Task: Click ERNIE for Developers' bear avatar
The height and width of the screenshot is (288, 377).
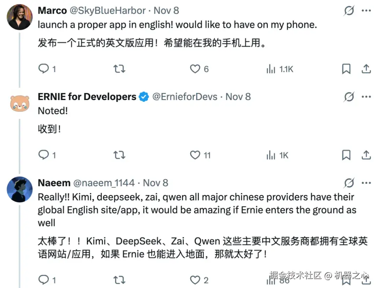Action: [x=19, y=103]
